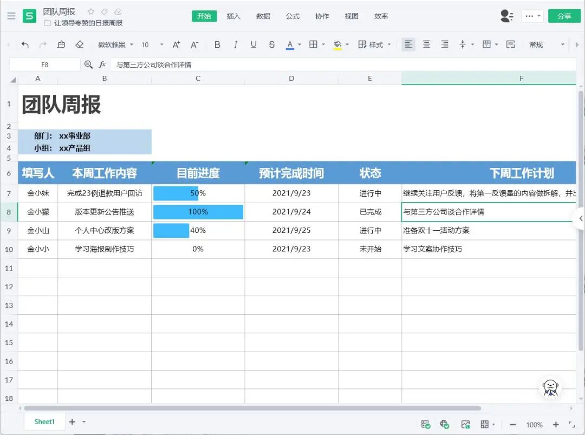The height and width of the screenshot is (435, 585).
Task: Open the 效率 tab
Action: tap(381, 16)
